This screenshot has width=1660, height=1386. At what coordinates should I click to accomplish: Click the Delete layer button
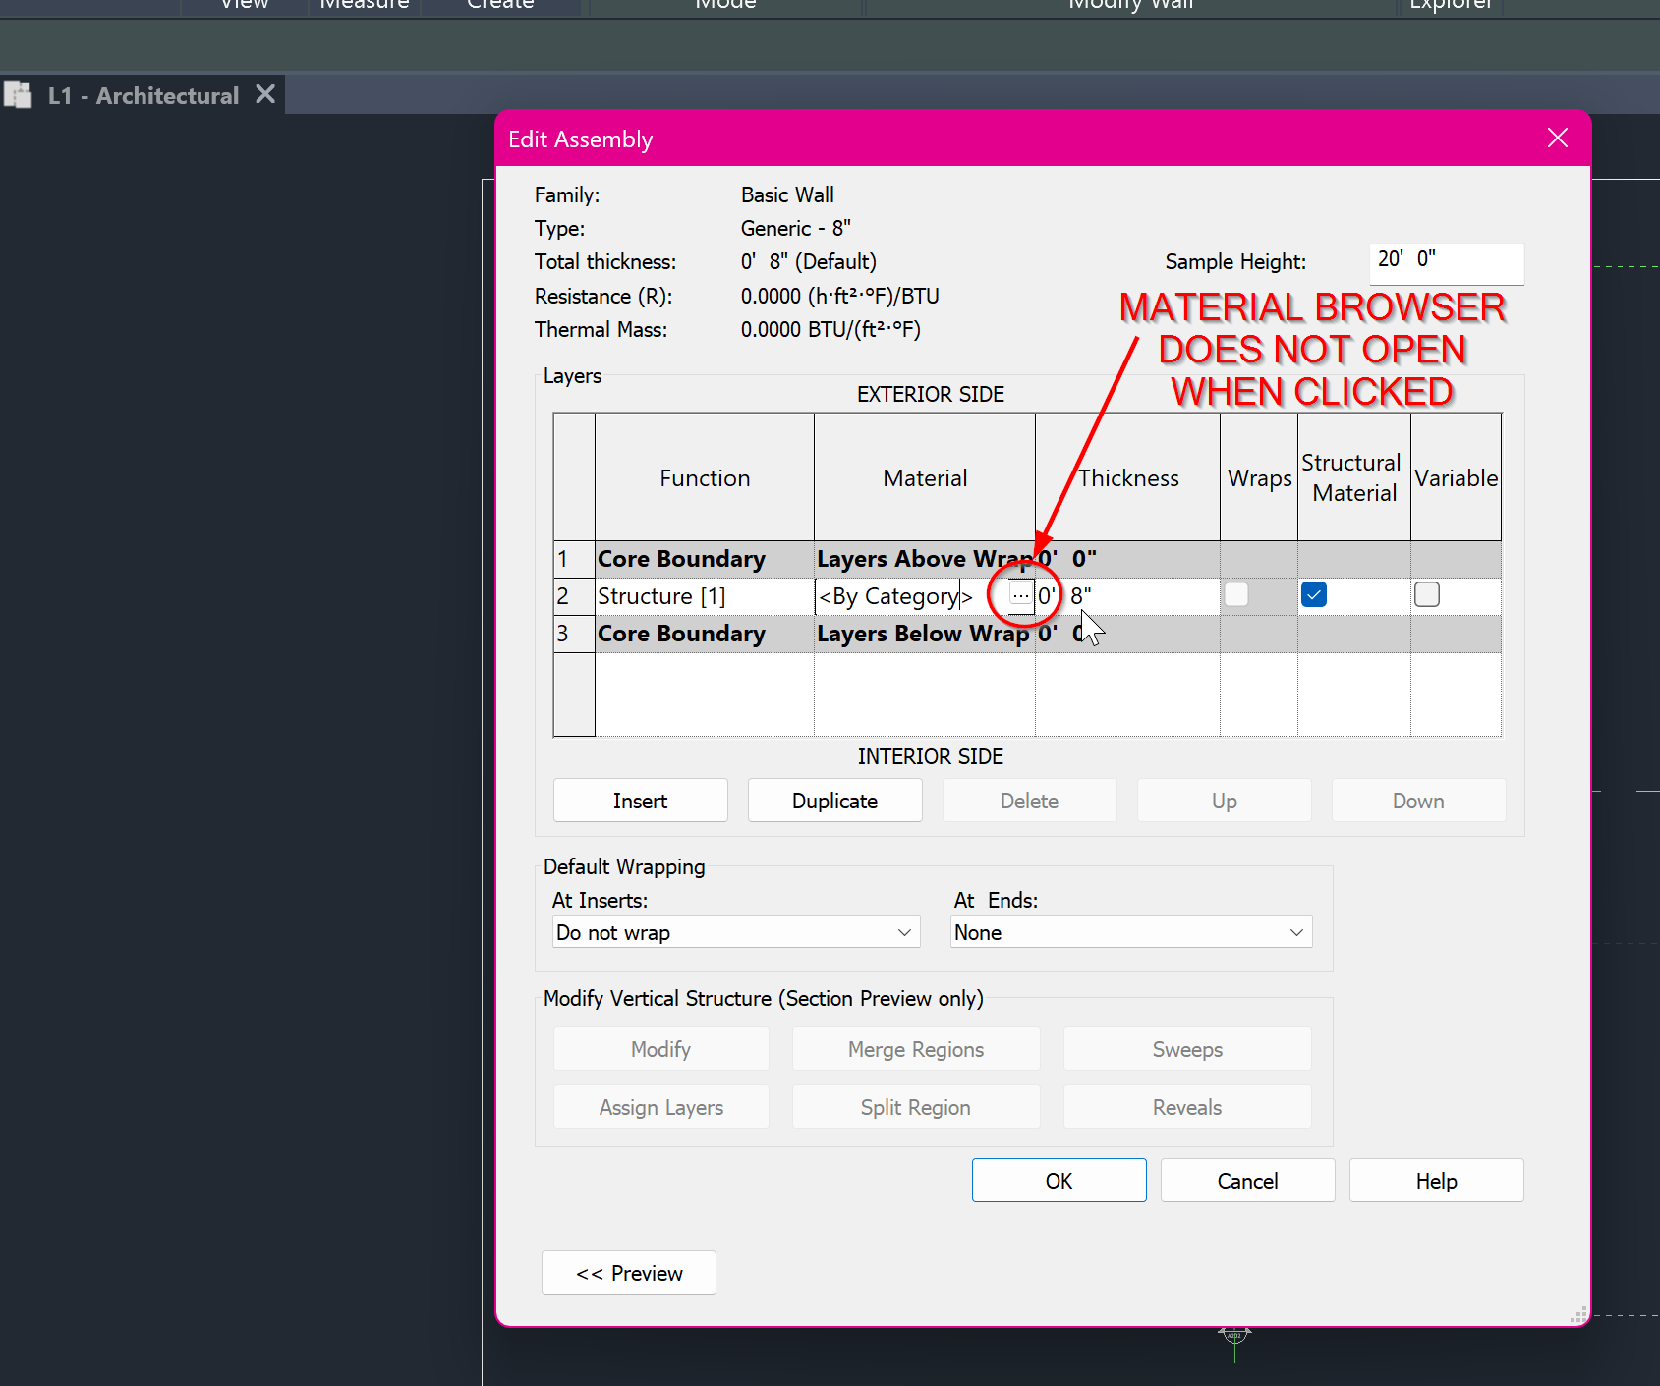[1030, 801]
